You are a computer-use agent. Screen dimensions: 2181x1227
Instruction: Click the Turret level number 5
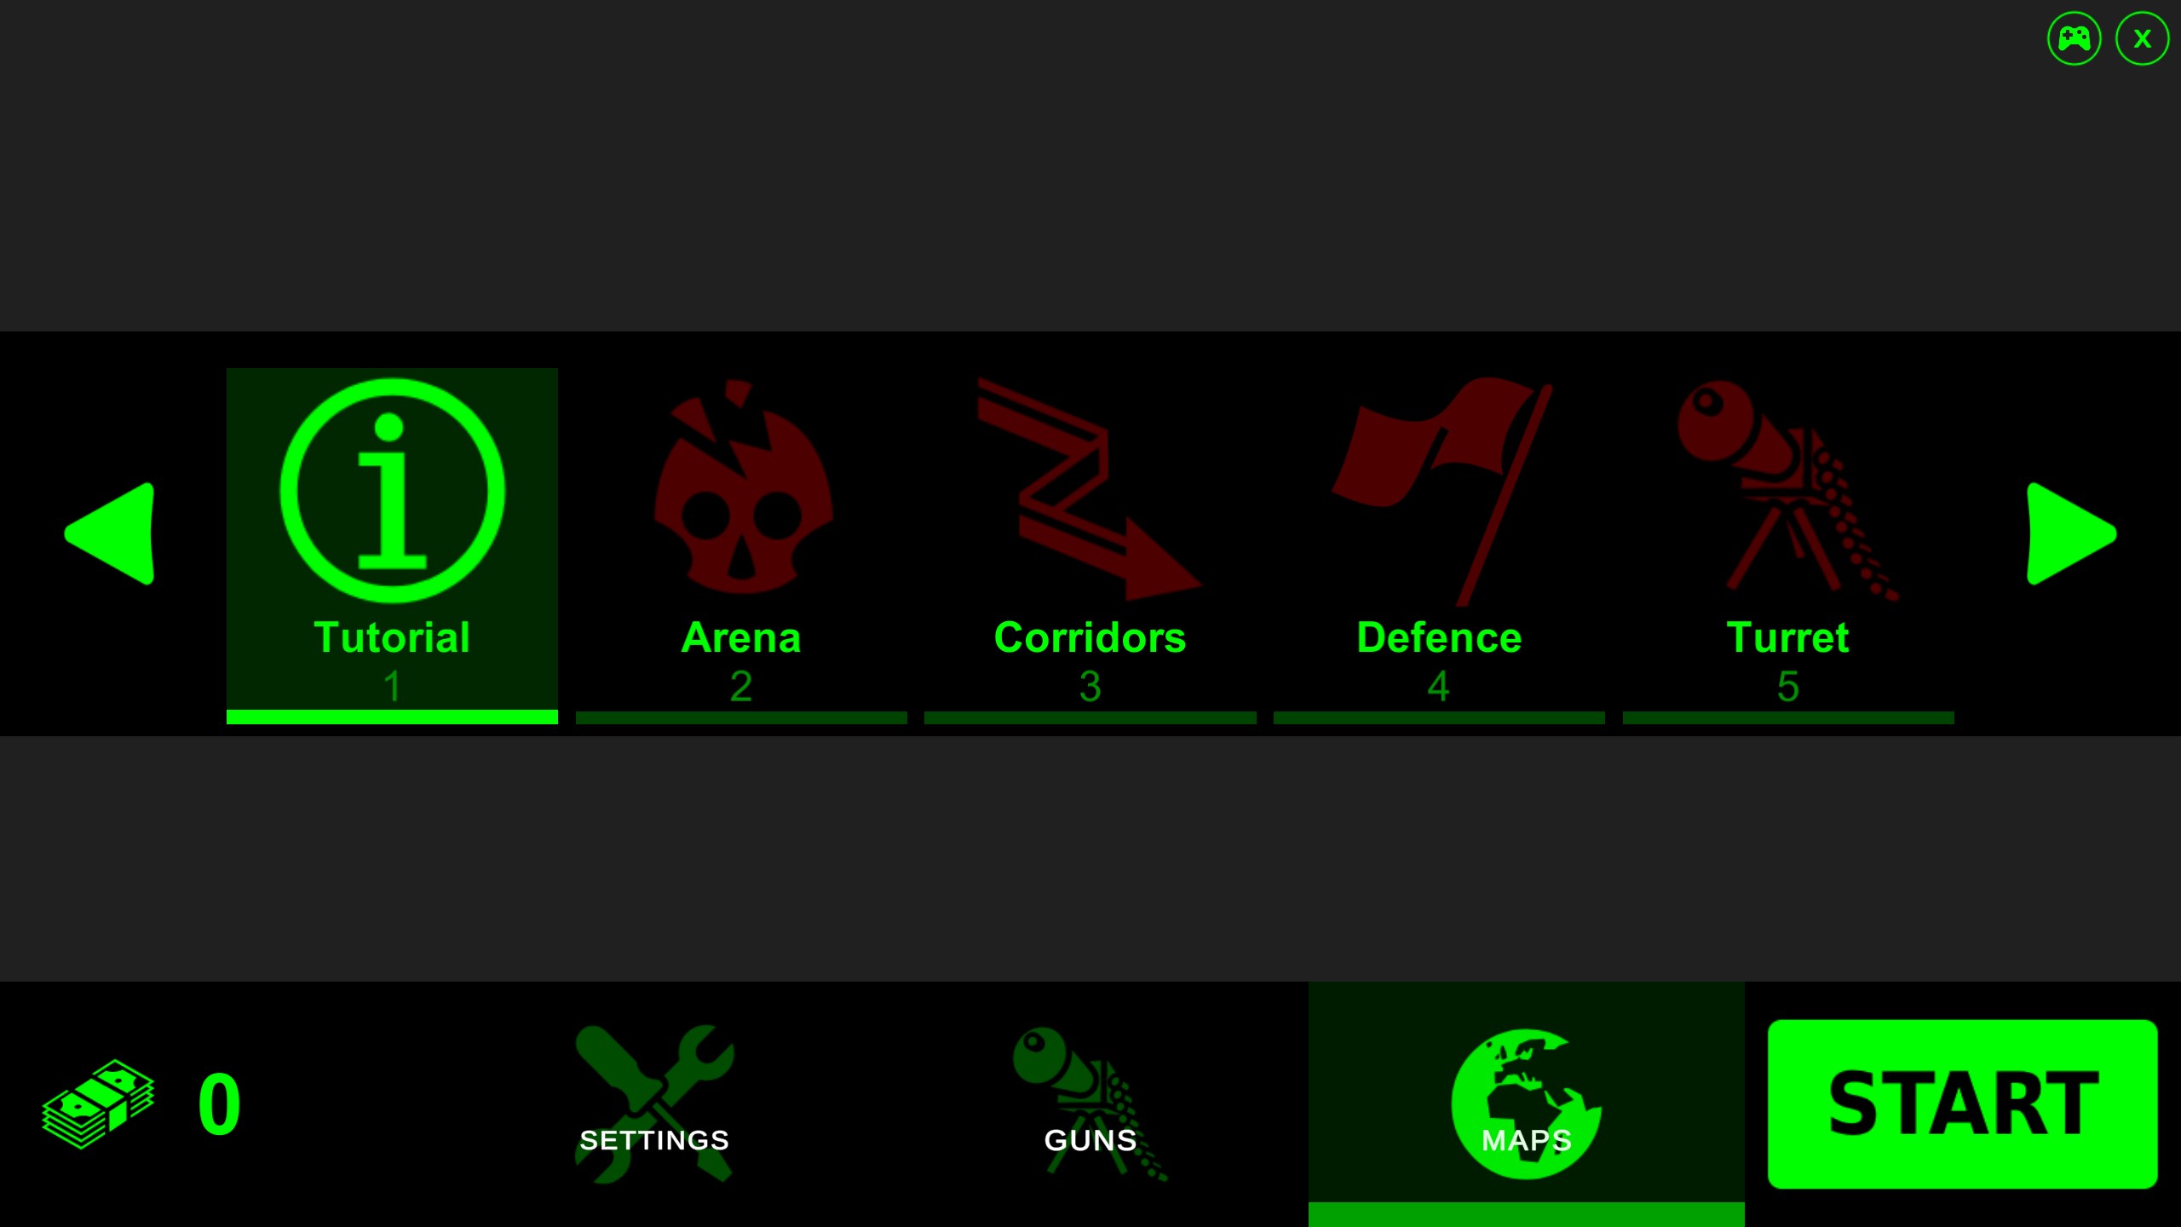tap(1788, 686)
